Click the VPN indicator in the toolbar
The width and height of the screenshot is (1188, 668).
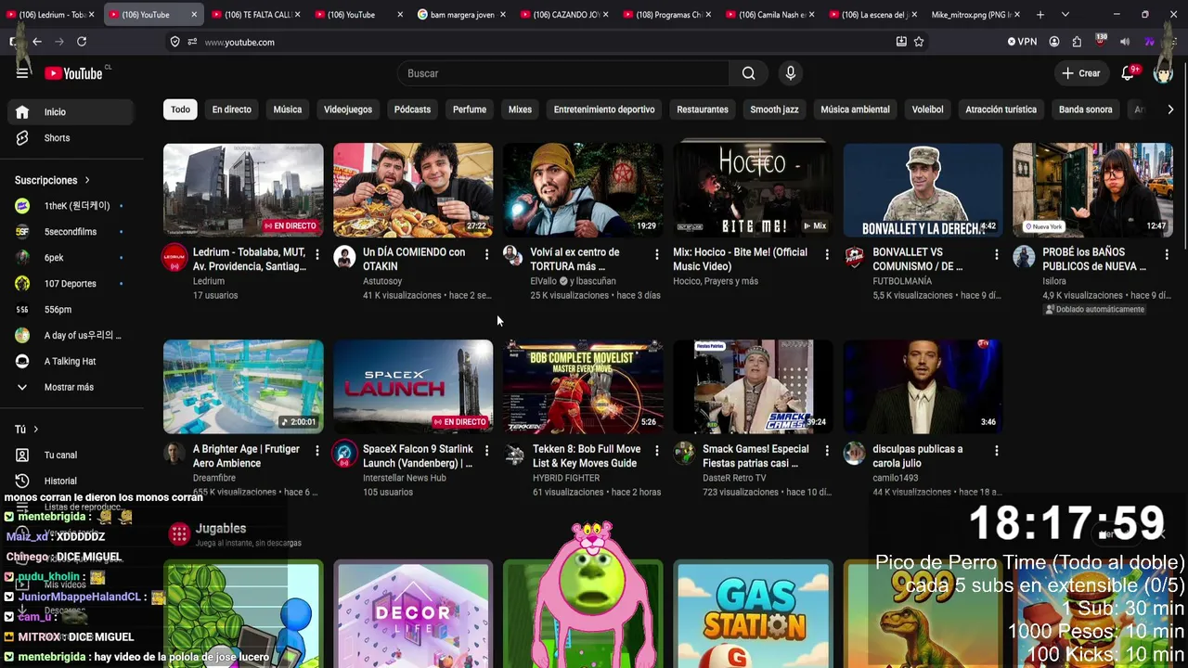coord(1022,42)
